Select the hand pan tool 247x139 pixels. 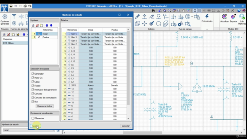click(184, 10)
